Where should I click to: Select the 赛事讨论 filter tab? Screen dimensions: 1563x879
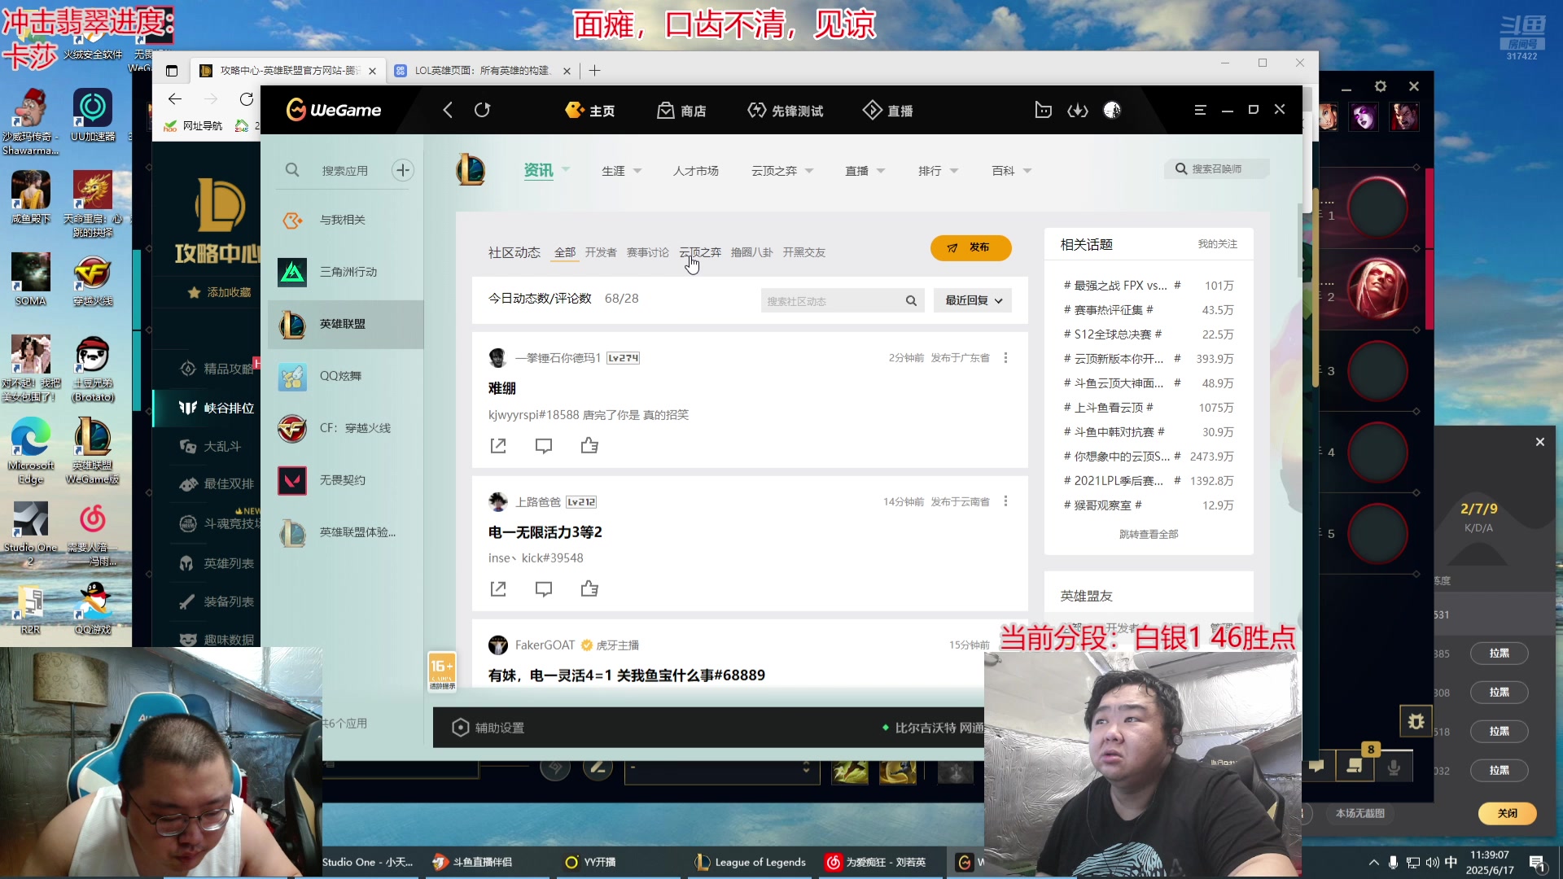[x=648, y=252]
